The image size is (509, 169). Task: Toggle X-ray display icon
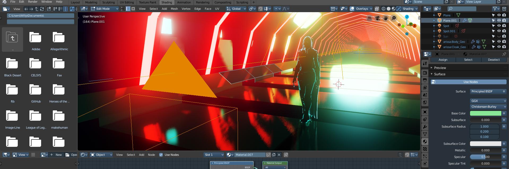377,9
